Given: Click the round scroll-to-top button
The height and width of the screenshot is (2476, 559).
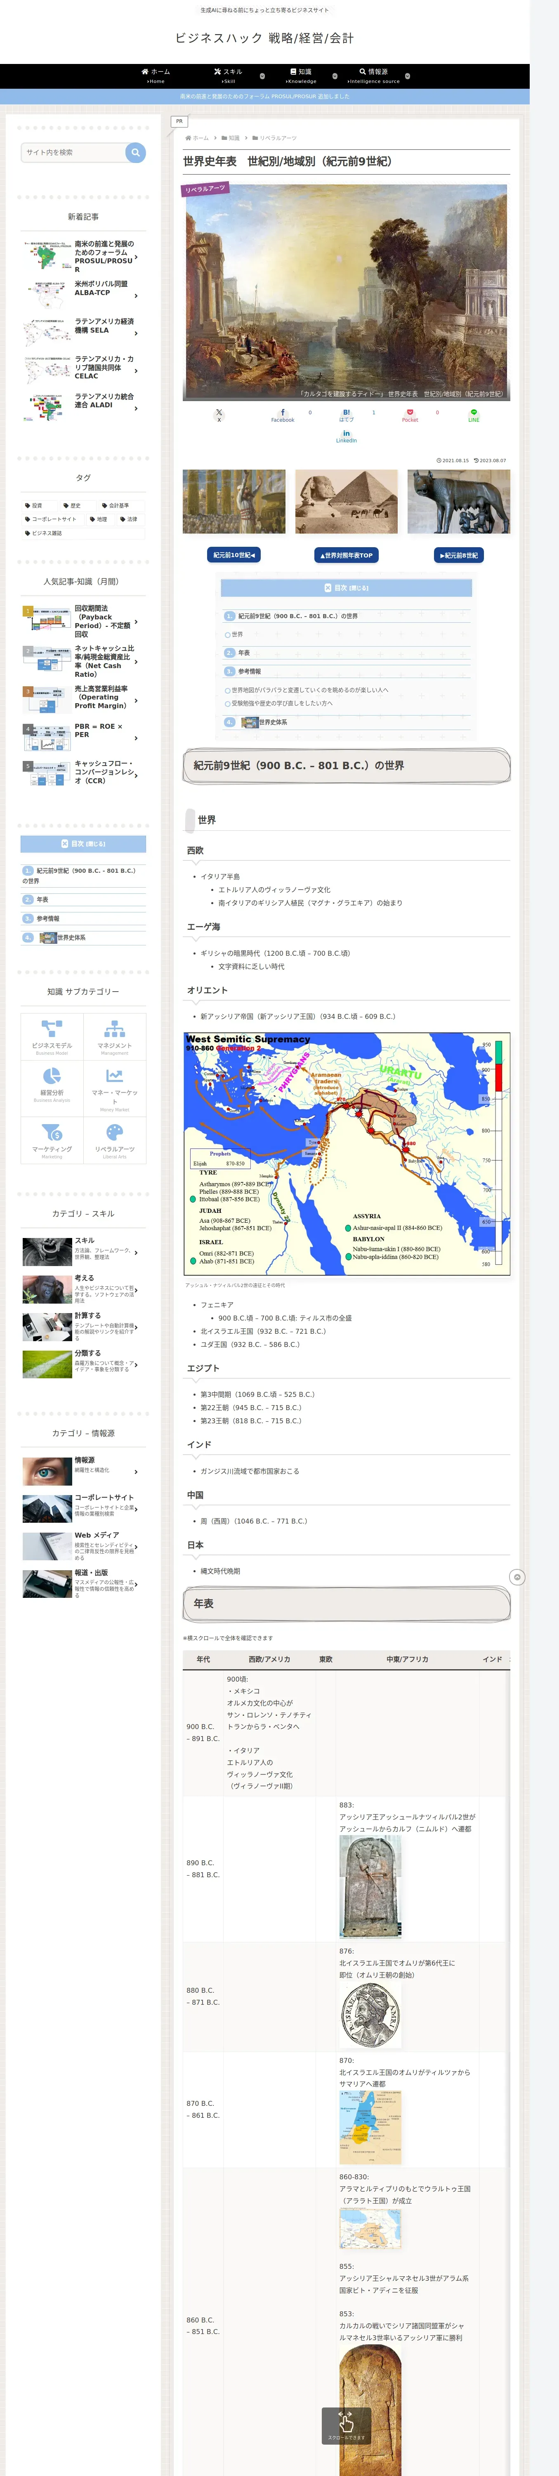Looking at the screenshot, I should (x=517, y=1577).
